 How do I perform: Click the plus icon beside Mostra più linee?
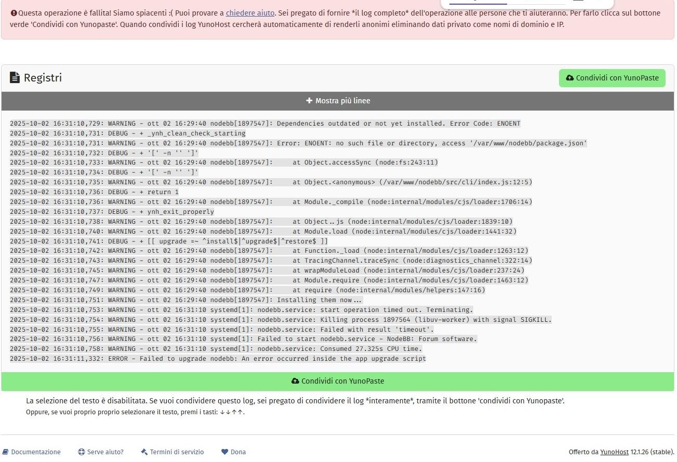309,101
